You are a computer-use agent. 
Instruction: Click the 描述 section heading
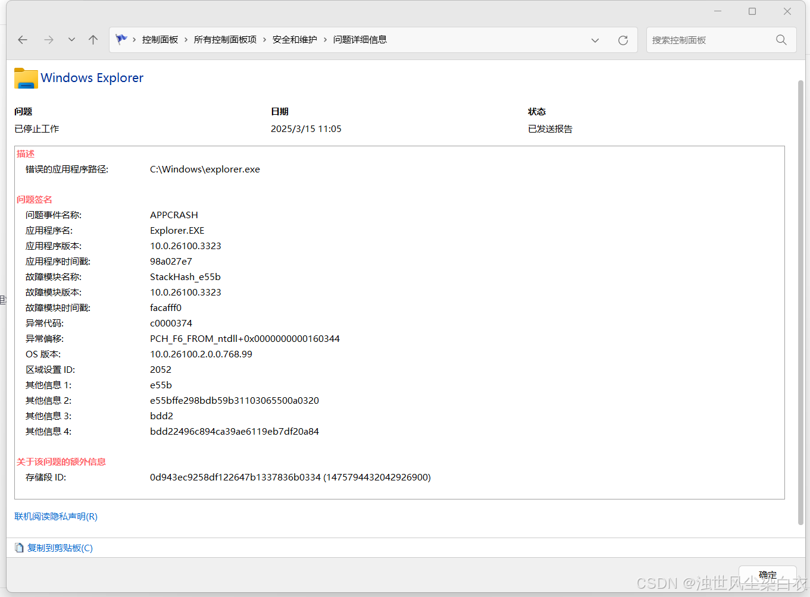[x=26, y=154]
